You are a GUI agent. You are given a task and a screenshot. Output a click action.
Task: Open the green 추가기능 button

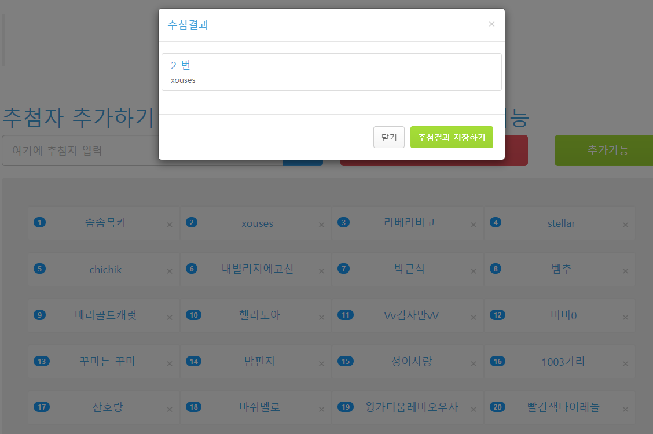click(x=607, y=150)
